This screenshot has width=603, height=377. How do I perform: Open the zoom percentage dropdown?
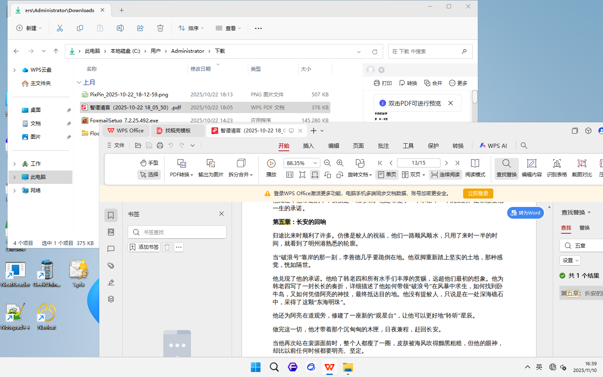pos(315,163)
